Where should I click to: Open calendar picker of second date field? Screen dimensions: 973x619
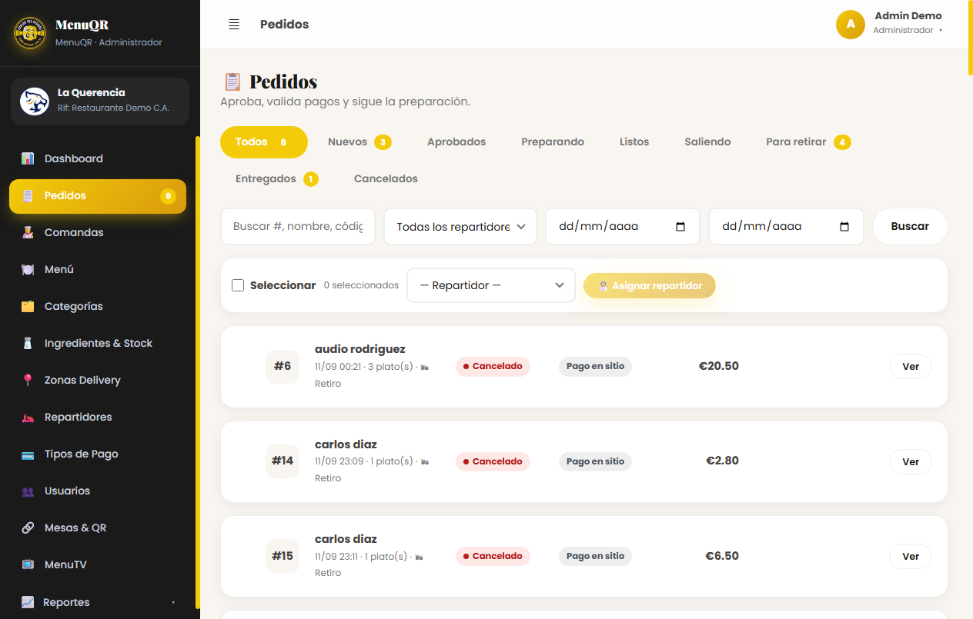(x=844, y=227)
